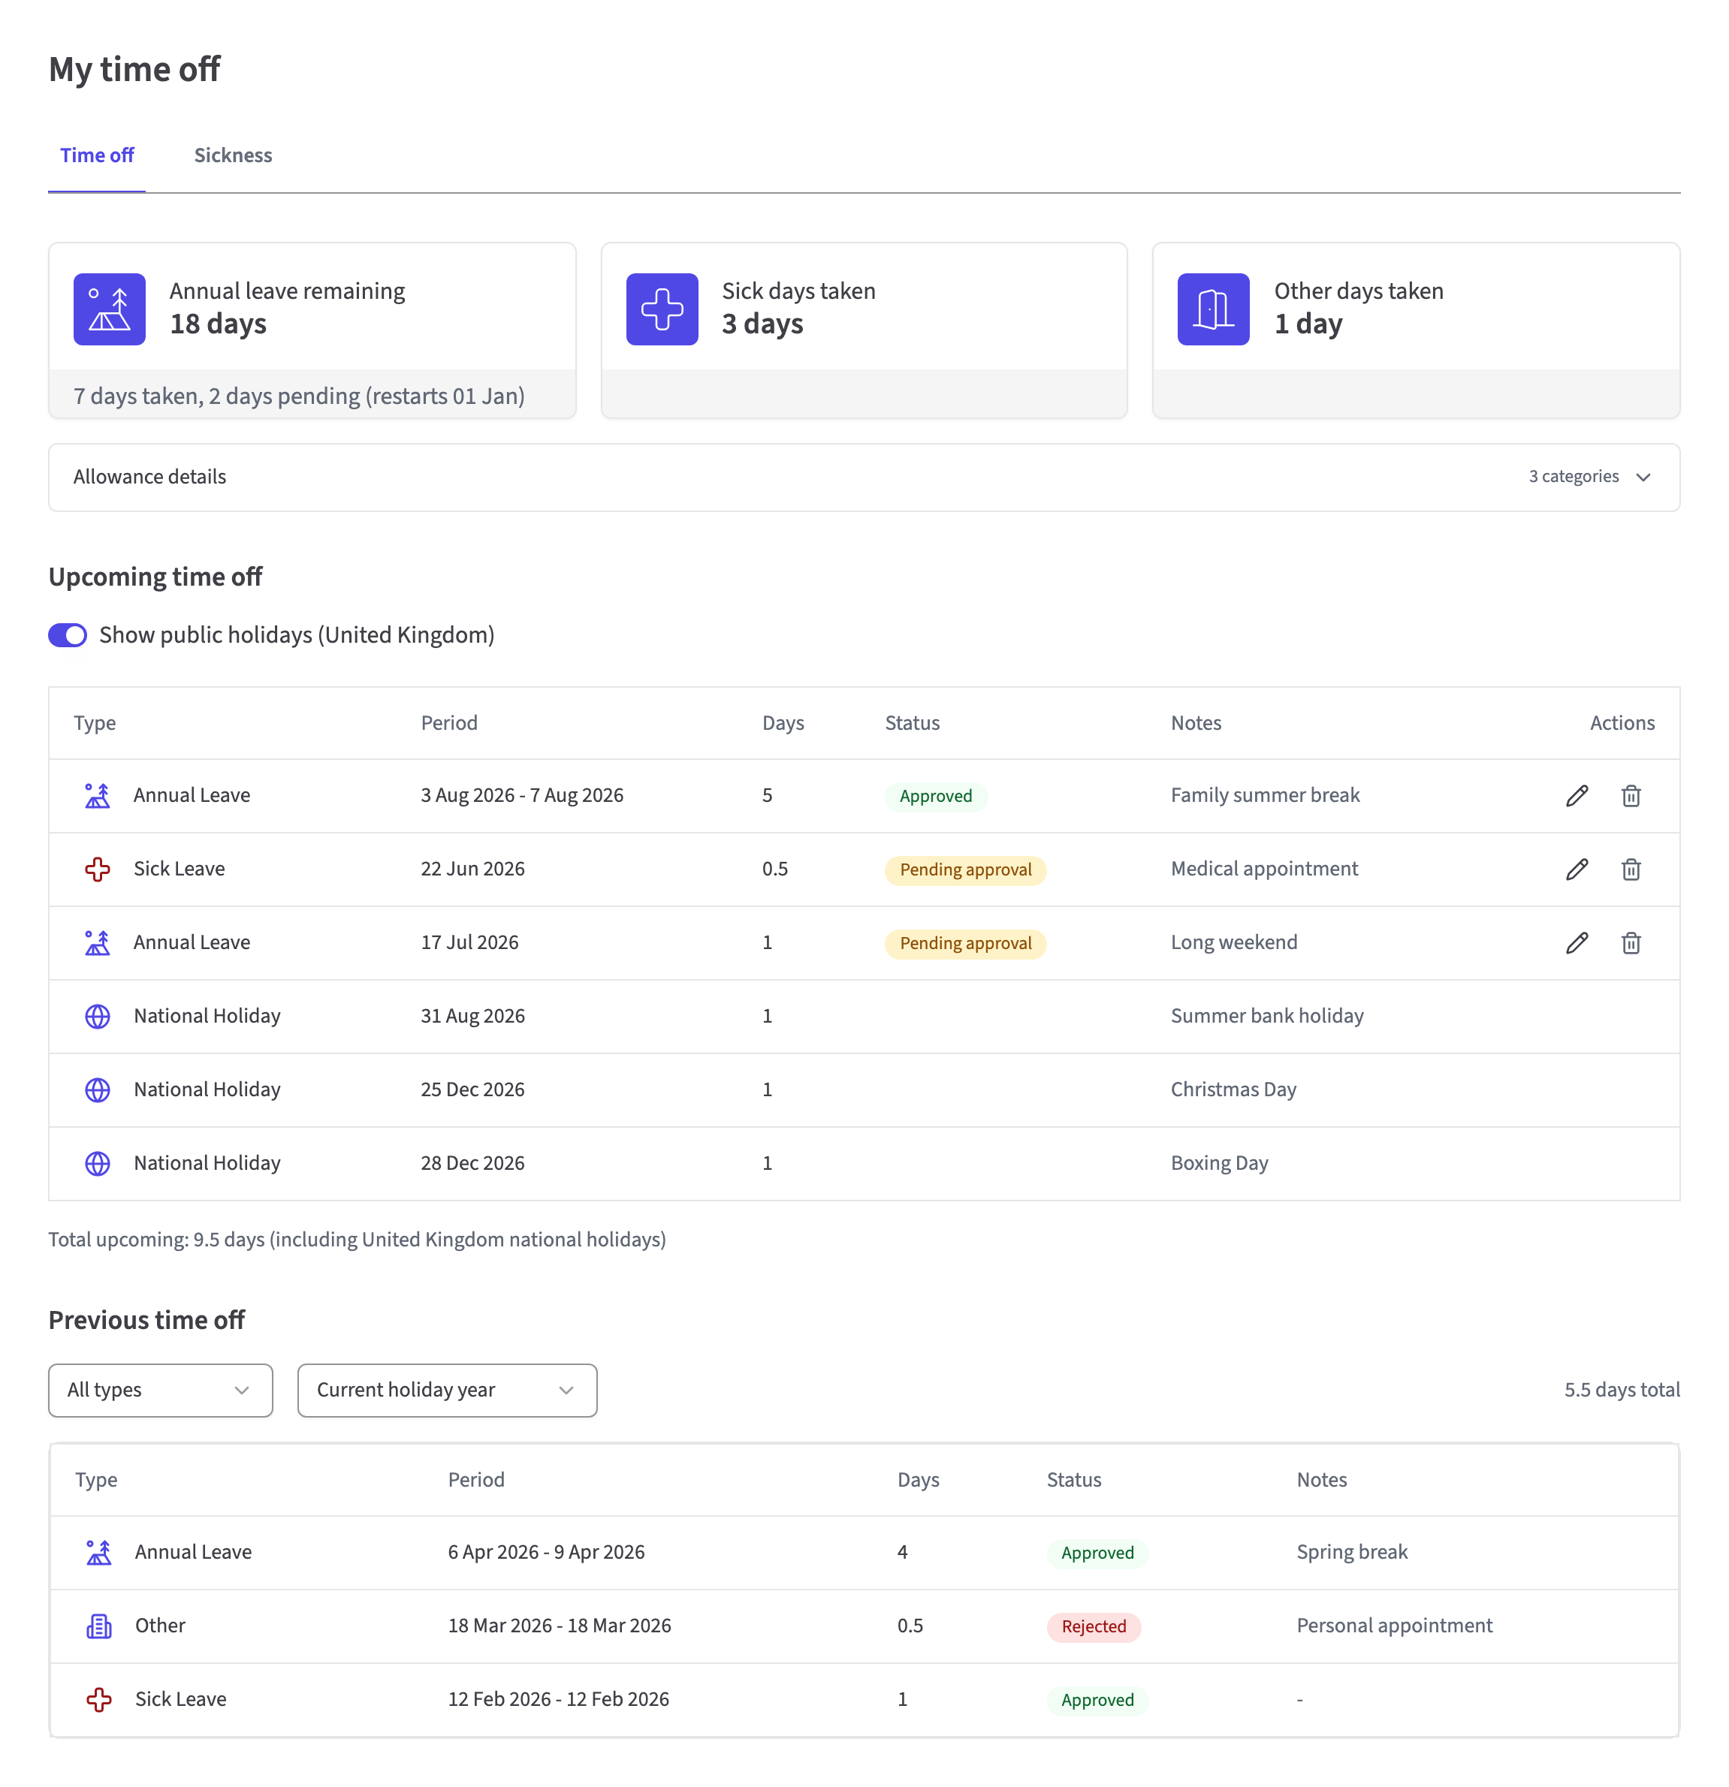Click the Rejected status badge for Personal appointment
The image size is (1729, 1787).
click(1094, 1628)
